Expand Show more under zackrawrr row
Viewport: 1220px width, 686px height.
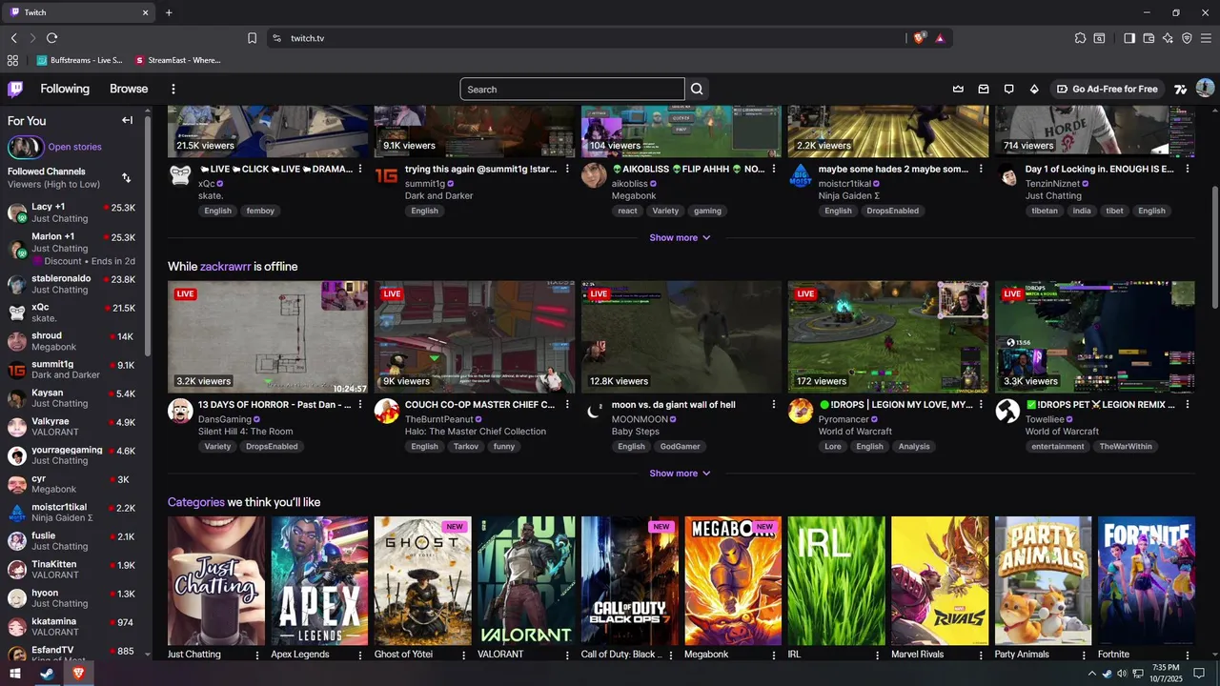point(680,474)
